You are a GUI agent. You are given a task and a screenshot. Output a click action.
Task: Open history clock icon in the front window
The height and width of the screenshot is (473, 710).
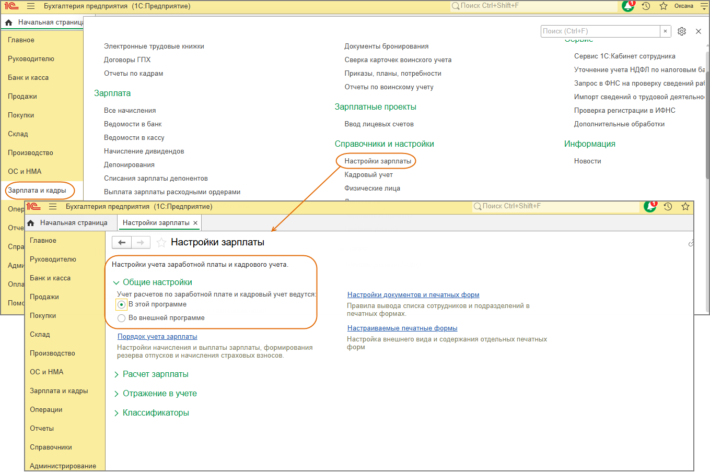668,207
